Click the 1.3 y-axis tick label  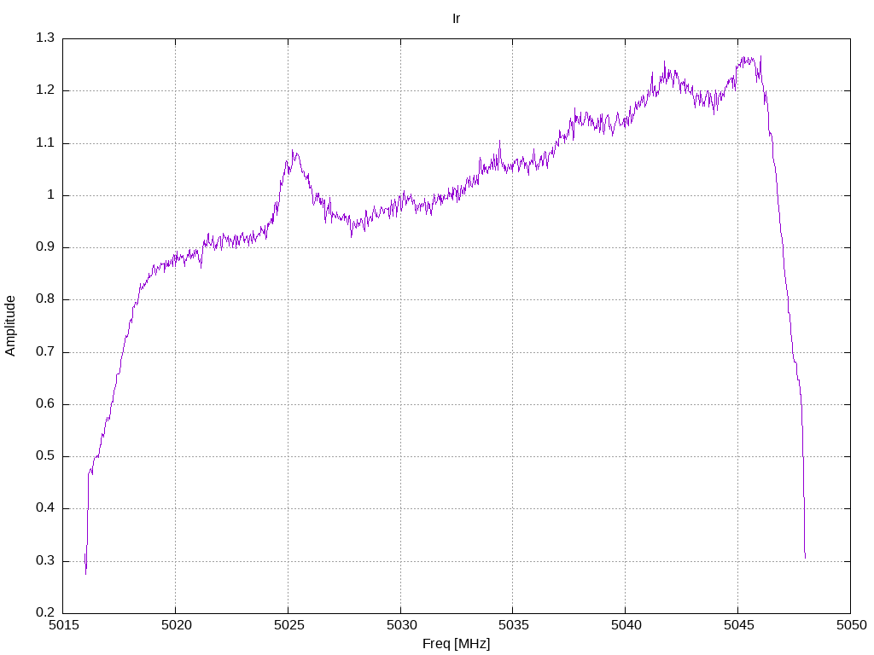point(45,38)
